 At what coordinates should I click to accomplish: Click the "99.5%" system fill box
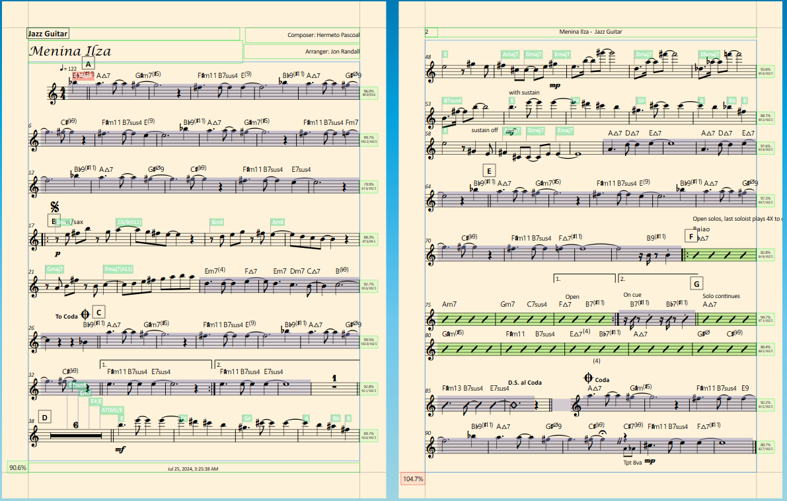click(x=369, y=342)
